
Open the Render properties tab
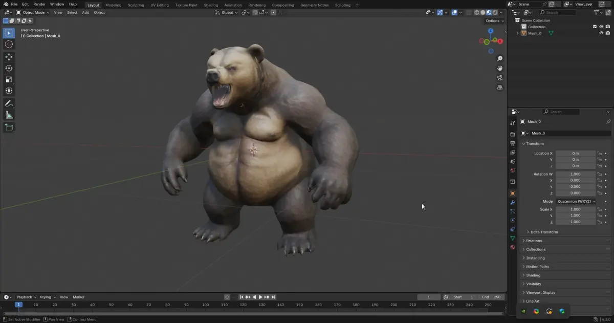pos(512,135)
